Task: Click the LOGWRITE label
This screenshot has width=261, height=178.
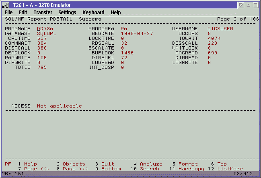Action: pyautogui.click(x=185, y=62)
